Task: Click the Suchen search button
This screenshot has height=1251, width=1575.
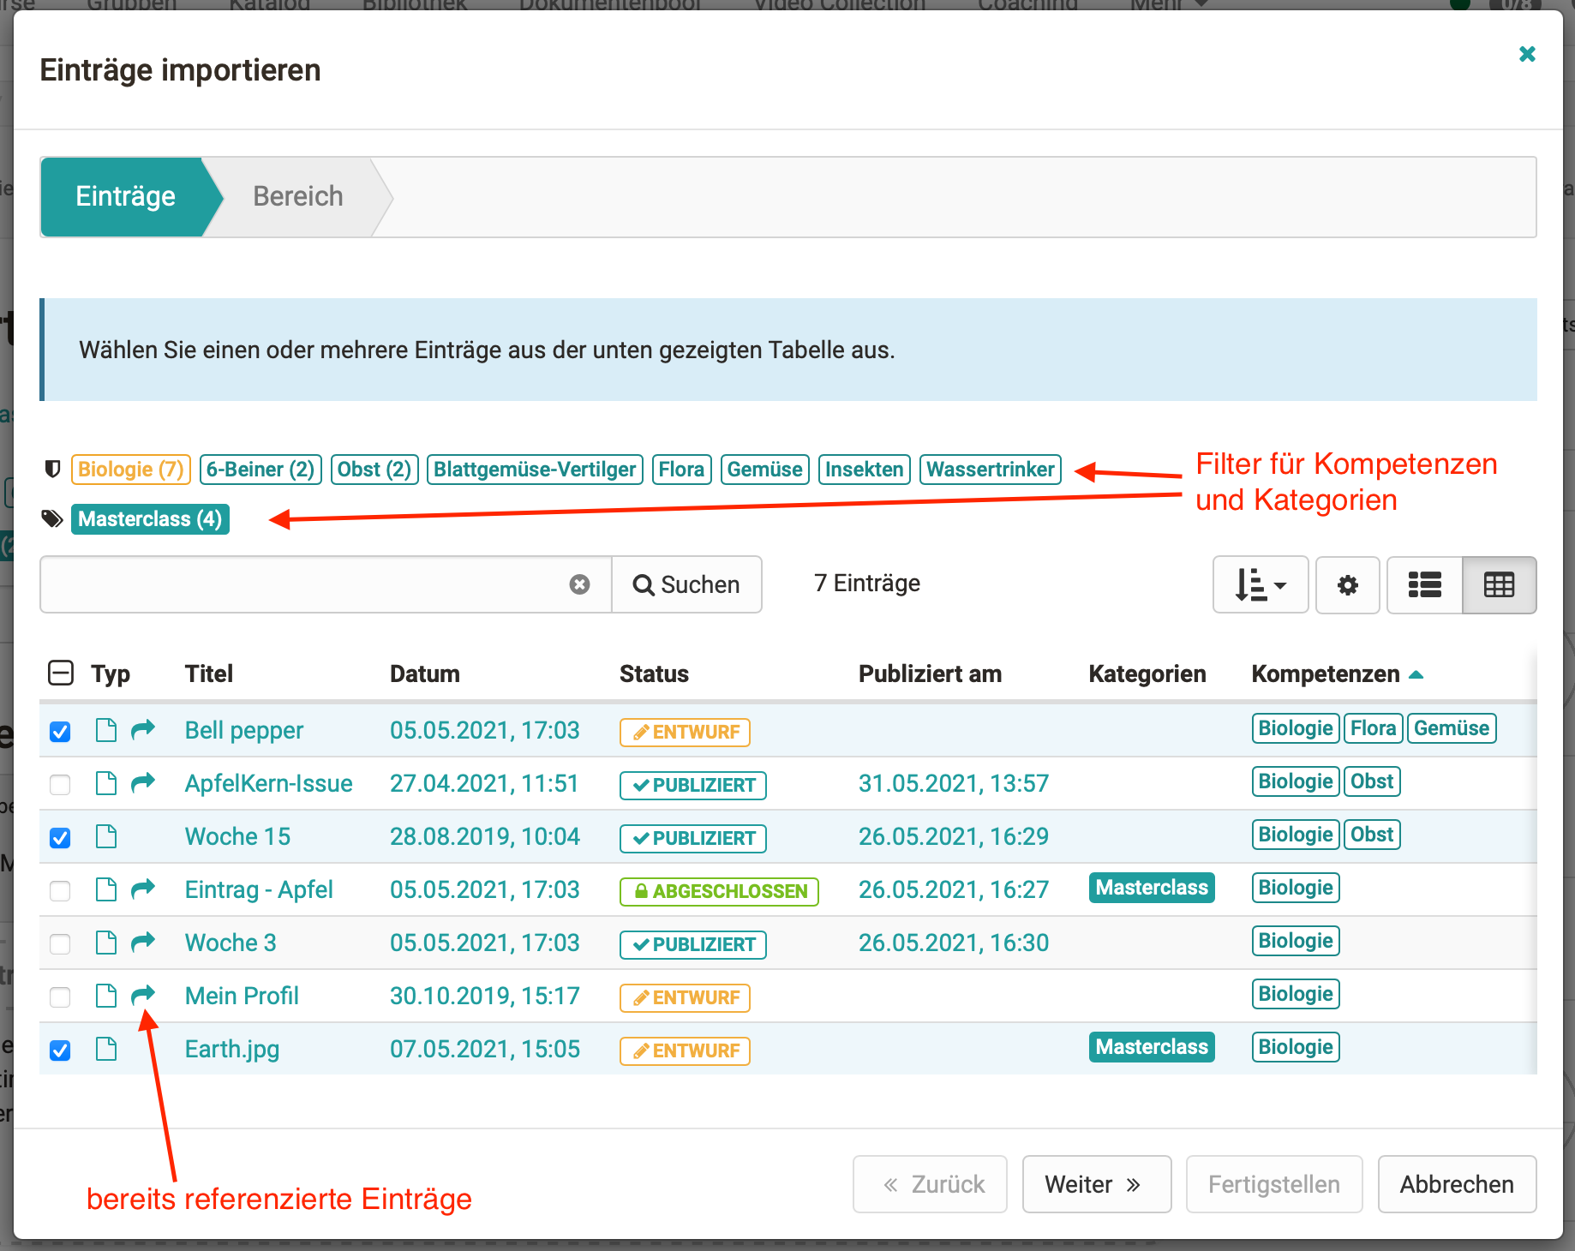Action: coord(686,584)
